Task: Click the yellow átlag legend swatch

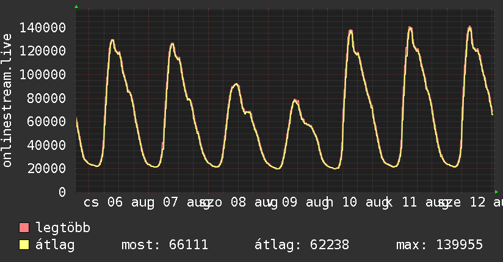Action: click(x=24, y=245)
